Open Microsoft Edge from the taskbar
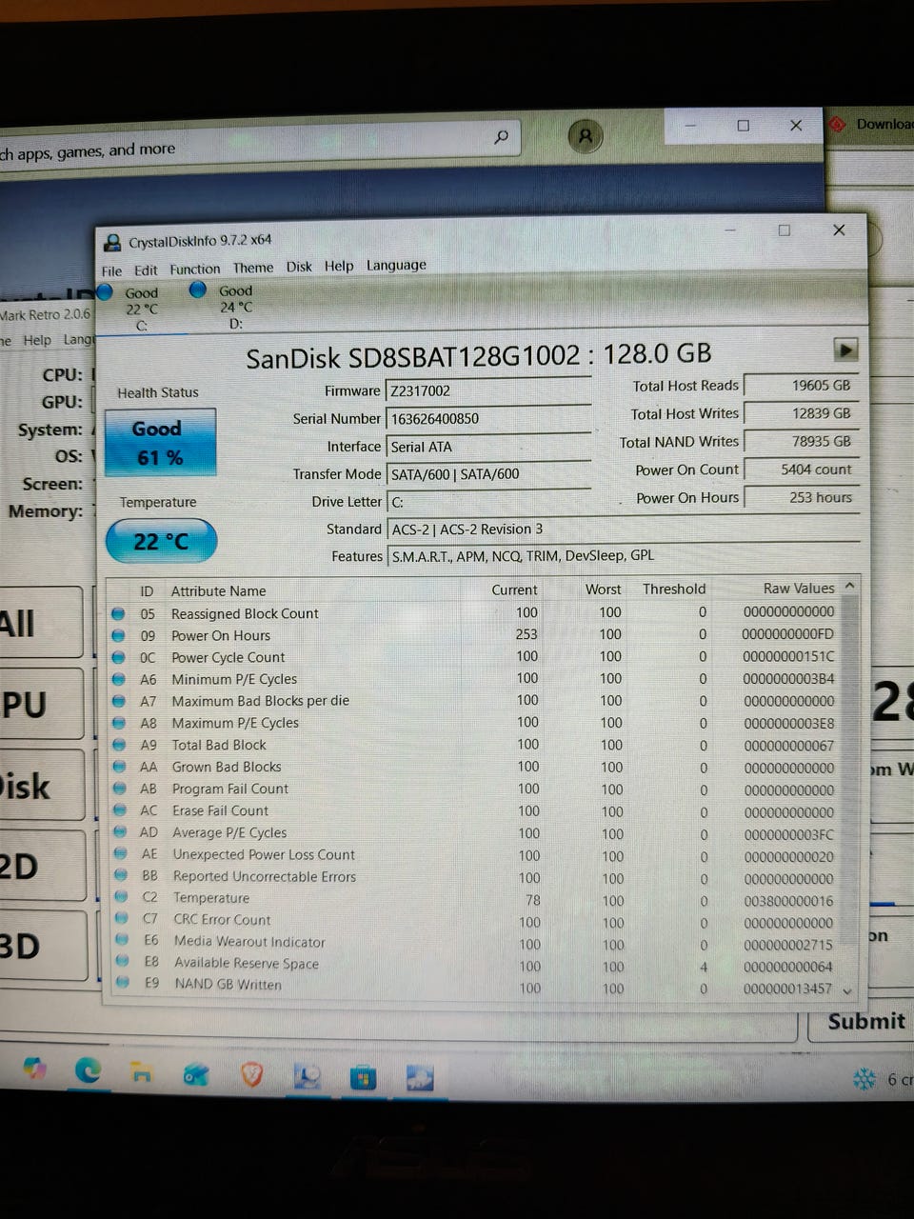This screenshot has width=914, height=1219. [x=88, y=1070]
